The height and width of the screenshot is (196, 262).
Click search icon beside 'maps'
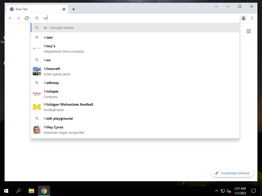(37, 37)
